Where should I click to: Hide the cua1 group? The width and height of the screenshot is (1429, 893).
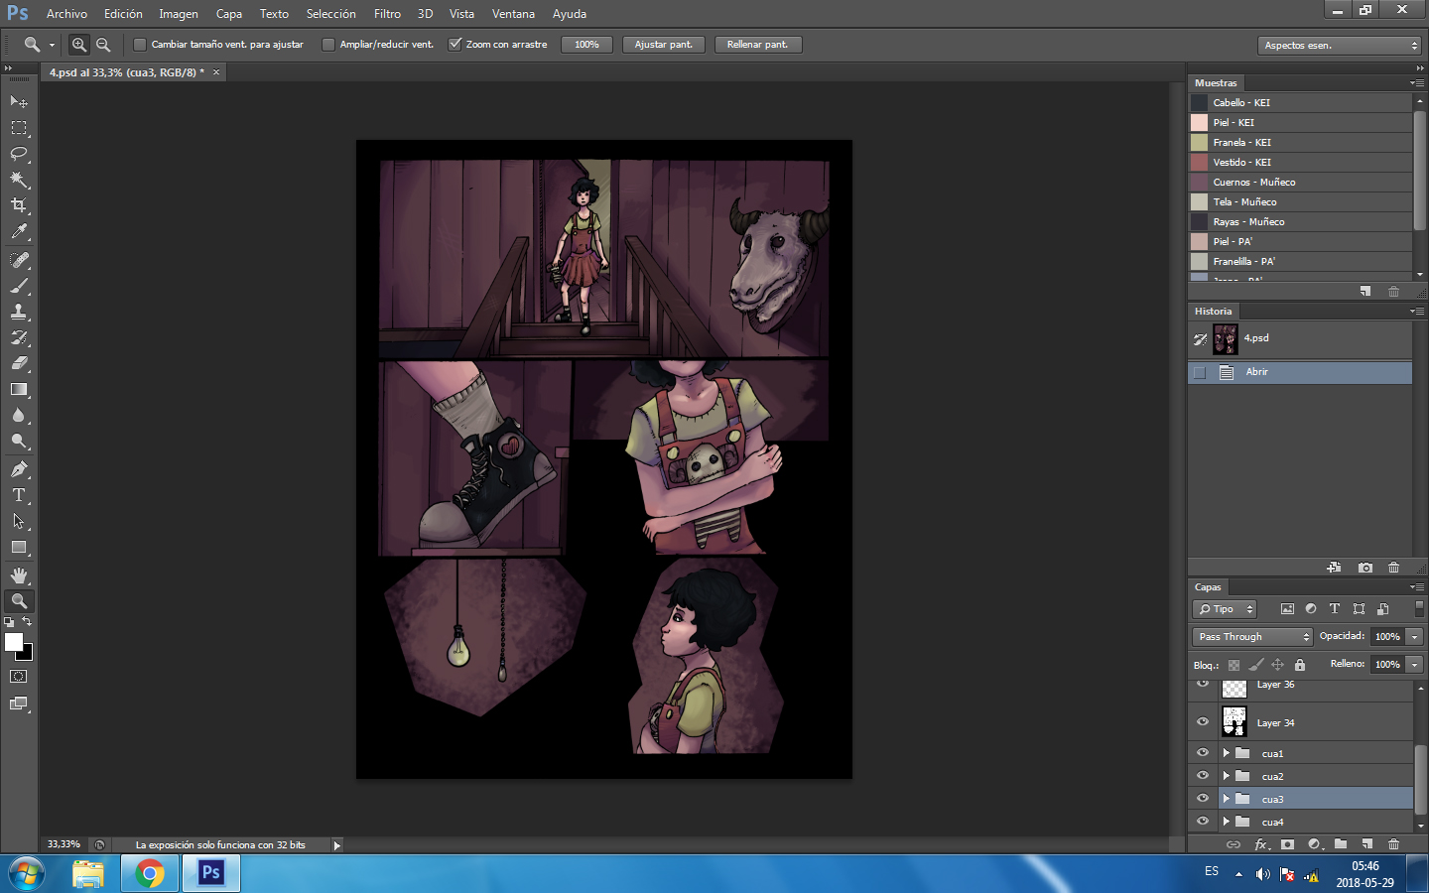click(1203, 753)
